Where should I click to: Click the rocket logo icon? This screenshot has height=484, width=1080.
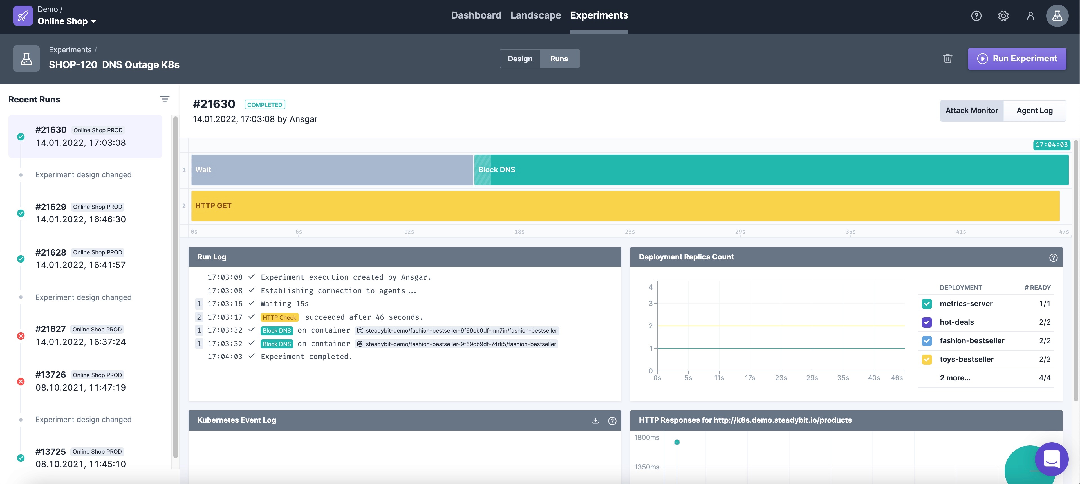click(x=23, y=16)
